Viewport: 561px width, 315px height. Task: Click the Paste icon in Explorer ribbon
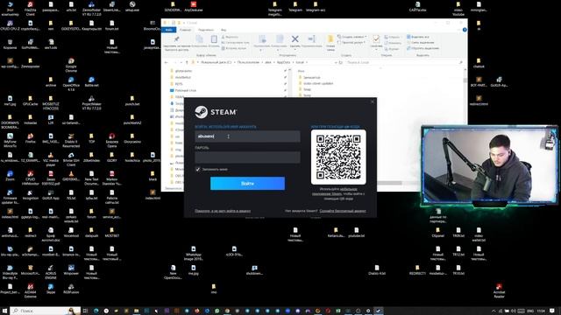point(214,38)
